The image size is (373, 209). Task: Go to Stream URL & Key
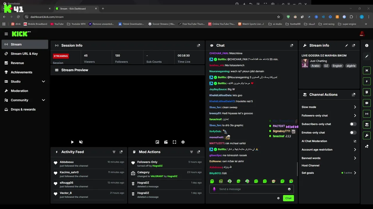pyautogui.click(x=25, y=54)
